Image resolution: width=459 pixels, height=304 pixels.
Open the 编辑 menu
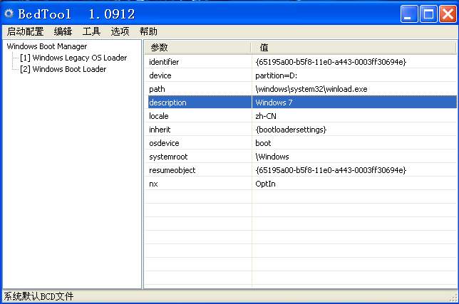(x=63, y=31)
